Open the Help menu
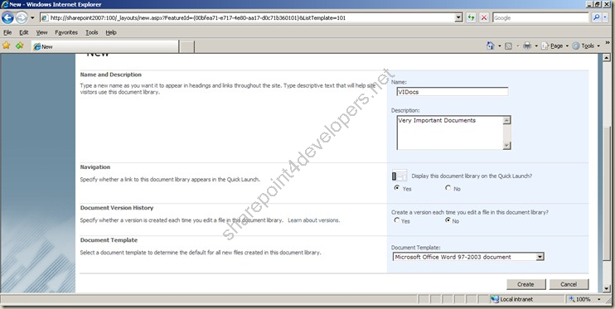615x309 pixels. pyautogui.click(x=111, y=32)
